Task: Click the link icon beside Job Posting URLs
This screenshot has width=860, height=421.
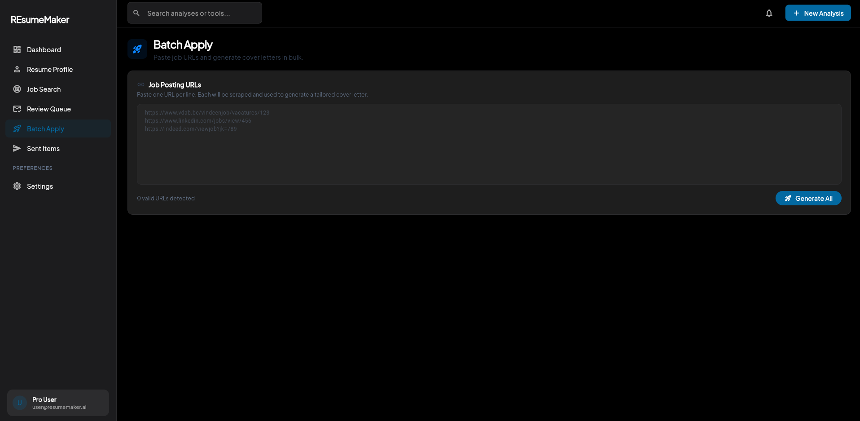Action: click(141, 84)
